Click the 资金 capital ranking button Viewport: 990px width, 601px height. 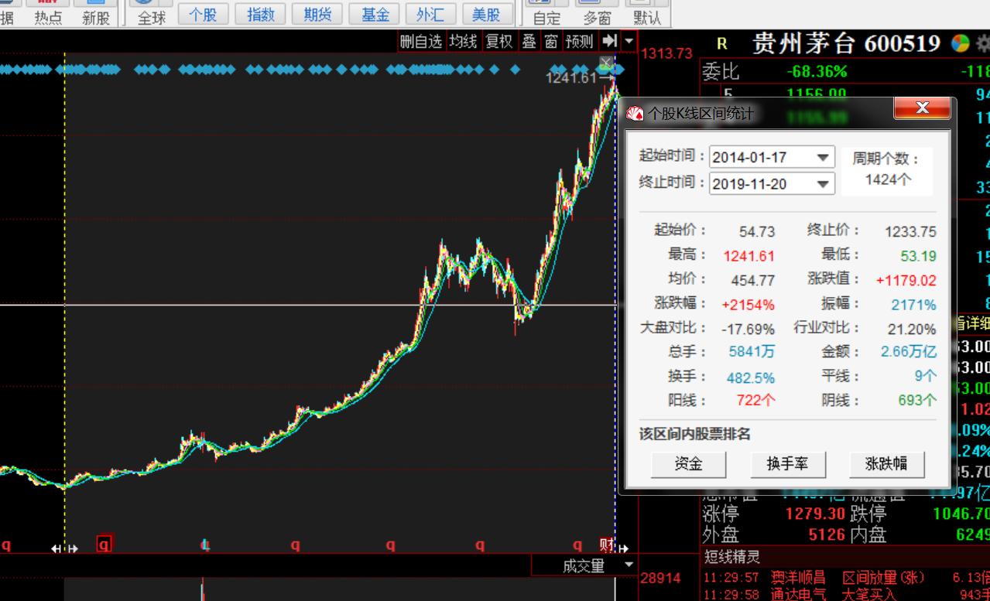pos(687,465)
